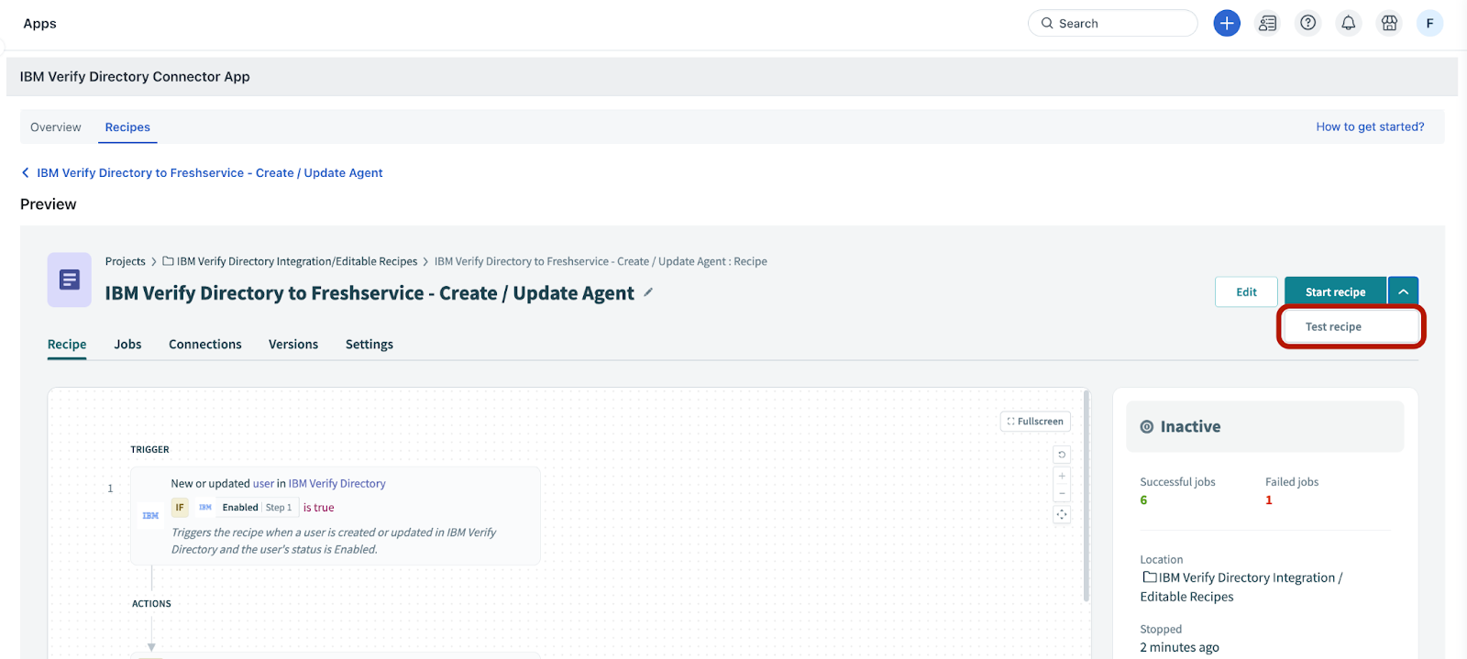Open the notifications bell

click(1349, 23)
